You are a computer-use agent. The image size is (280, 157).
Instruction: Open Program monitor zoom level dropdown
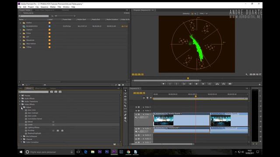click(203, 14)
